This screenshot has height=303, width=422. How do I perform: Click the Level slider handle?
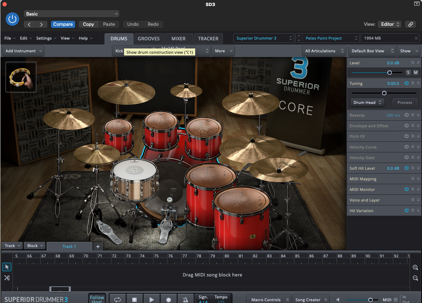tap(389, 72)
